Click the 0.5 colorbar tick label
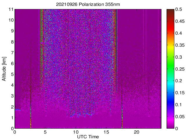Viewport: 186px width, 140px height. [x=179, y=9]
